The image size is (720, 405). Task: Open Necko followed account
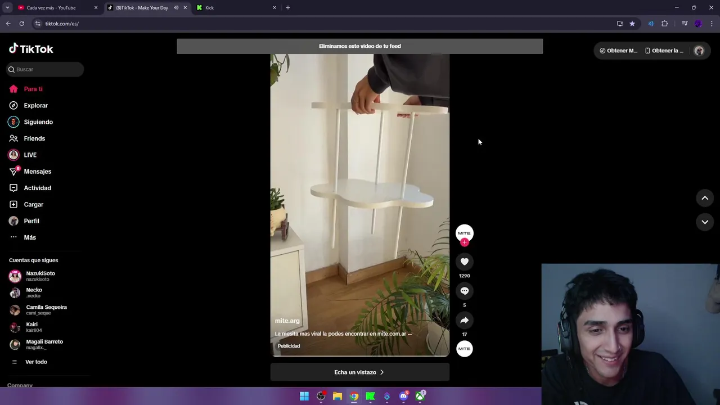coord(34,292)
